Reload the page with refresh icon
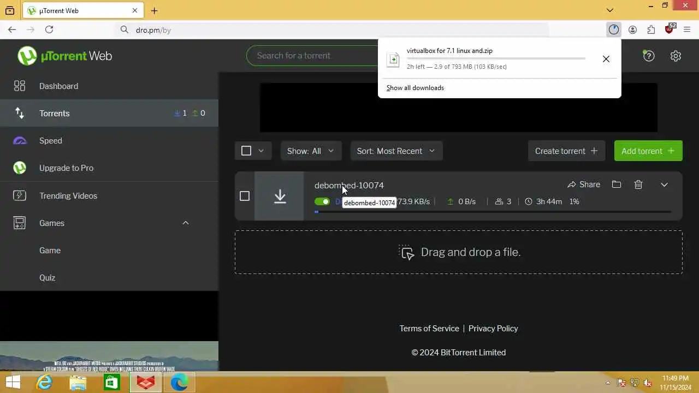The width and height of the screenshot is (699, 393). pyautogui.click(x=49, y=29)
